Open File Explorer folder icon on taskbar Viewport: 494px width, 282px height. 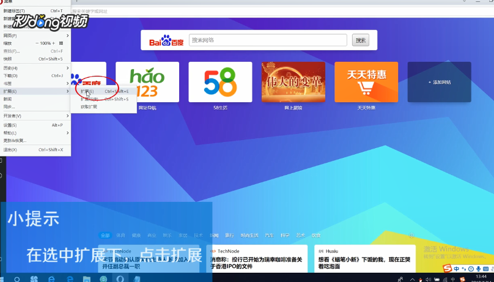(86, 279)
